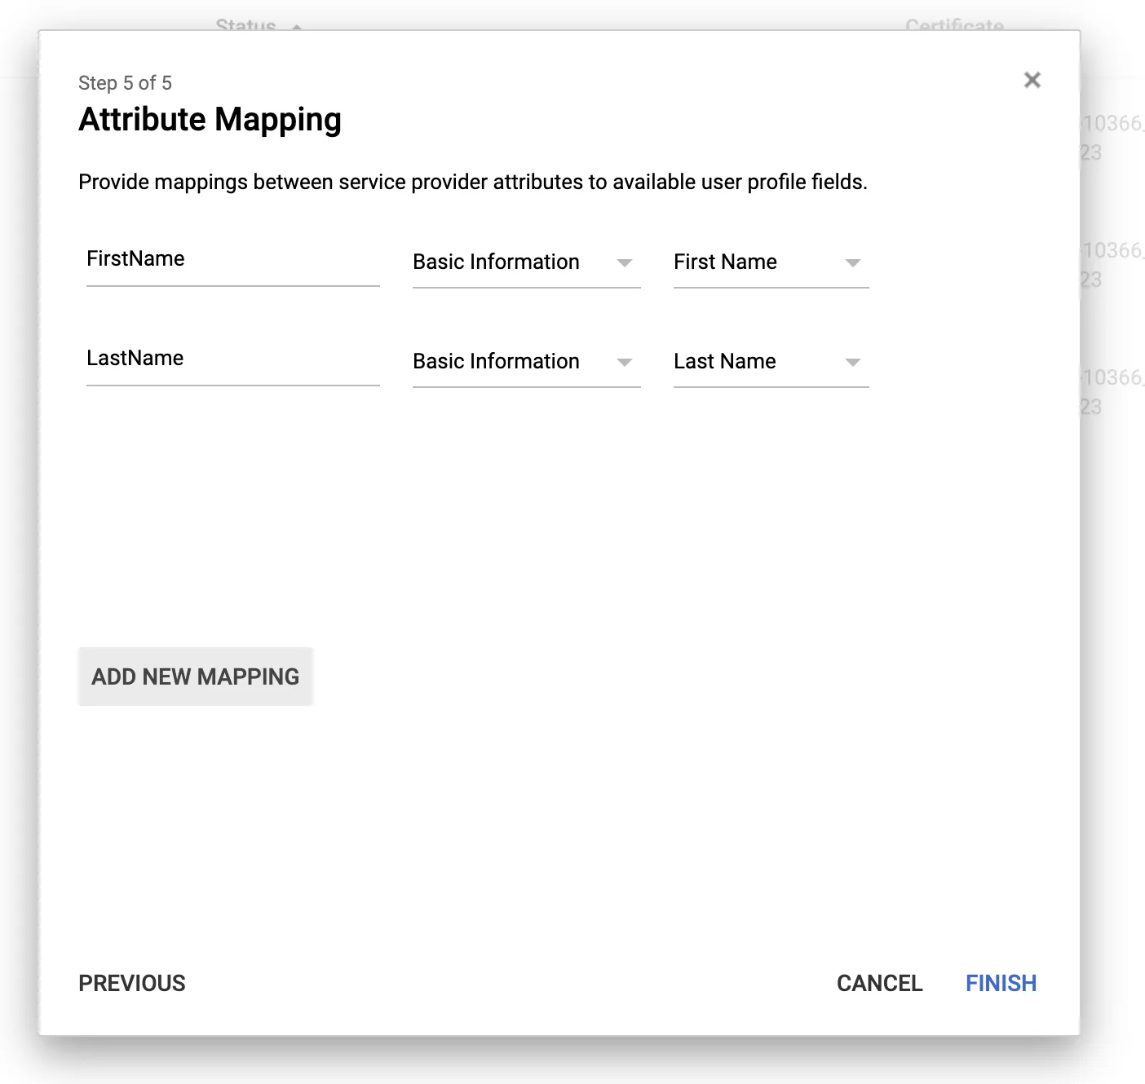Image resolution: width=1145 pixels, height=1084 pixels.
Task: Click the LastName attribute input field
Action: 232,359
